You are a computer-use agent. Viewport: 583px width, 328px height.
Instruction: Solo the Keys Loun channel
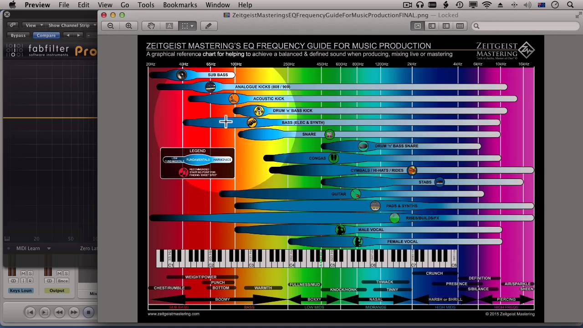point(30,273)
